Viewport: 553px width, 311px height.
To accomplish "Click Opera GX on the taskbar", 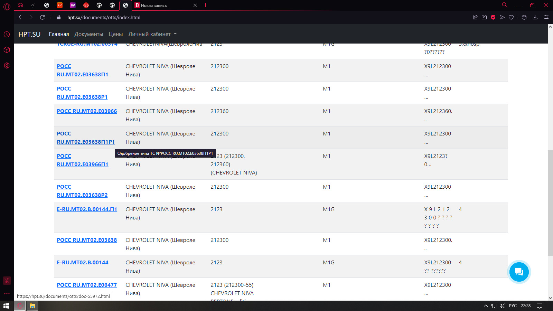I will [20, 306].
